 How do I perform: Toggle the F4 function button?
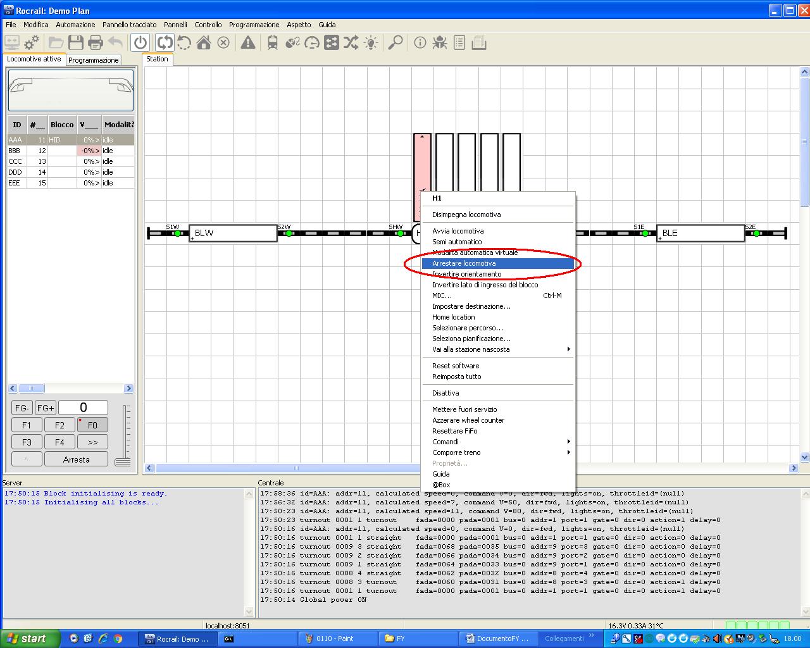point(59,442)
